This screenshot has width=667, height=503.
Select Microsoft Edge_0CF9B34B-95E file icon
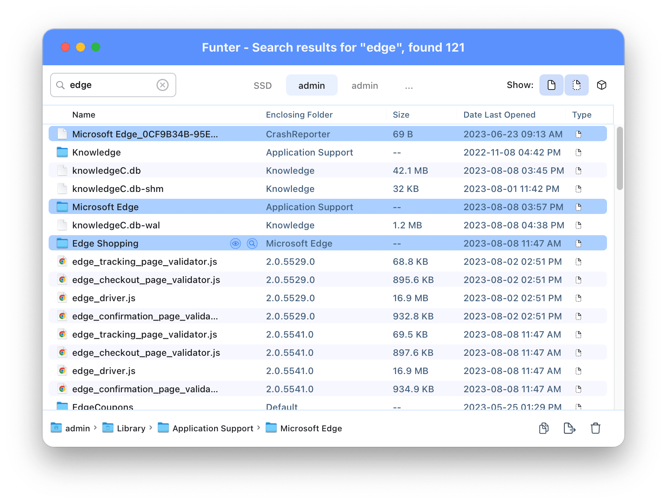[x=62, y=134]
